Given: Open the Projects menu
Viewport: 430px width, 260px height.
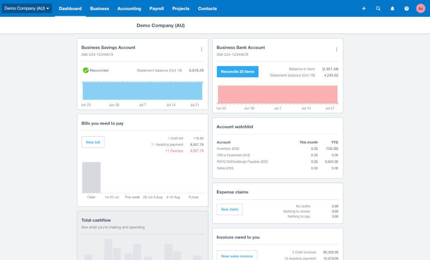Looking at the screenshot, I should point(181,8).
